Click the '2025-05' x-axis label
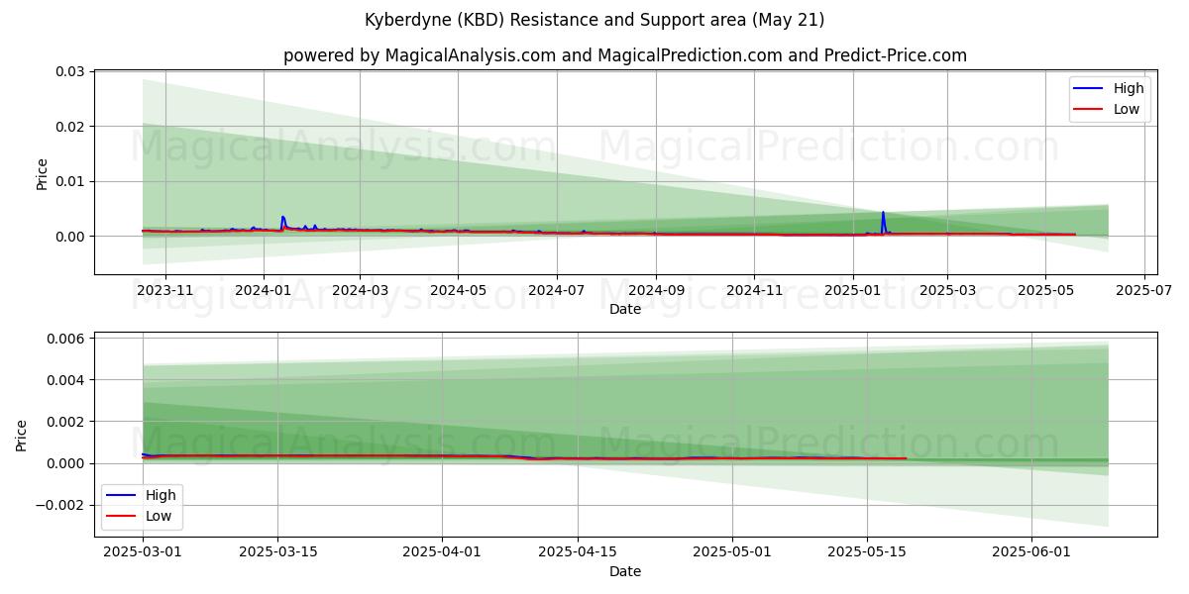Viewport: 1189px width, 594px height. 1045,291
